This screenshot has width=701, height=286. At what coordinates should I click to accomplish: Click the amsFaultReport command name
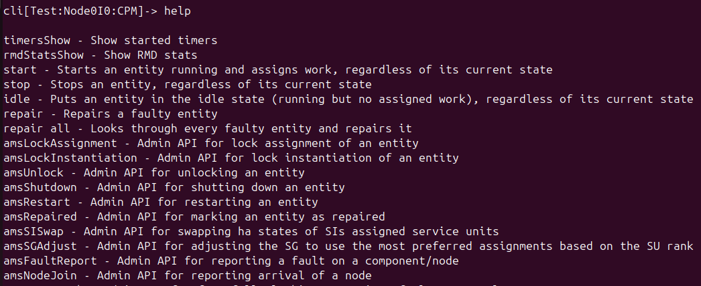coord(50,261)
